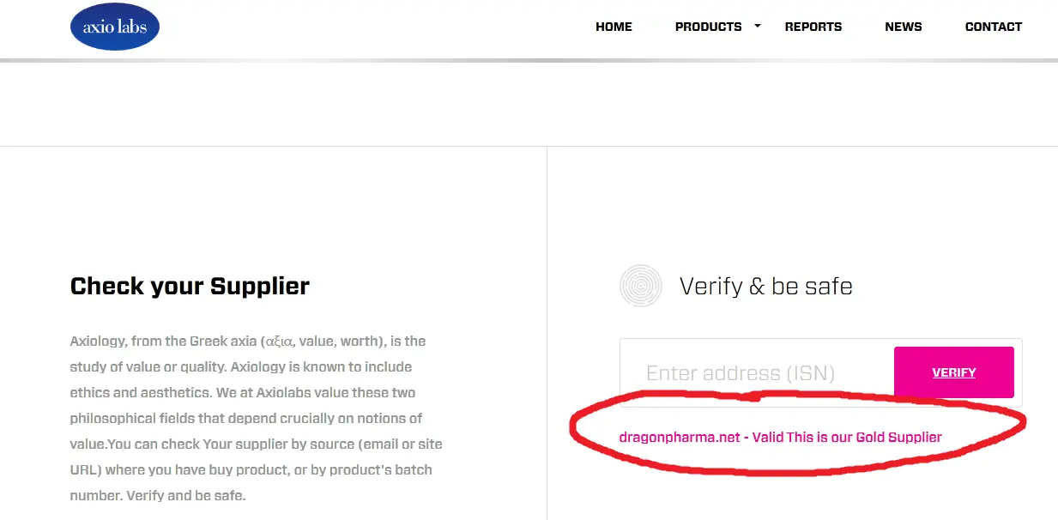Open the NEWS section
This screenshot has height=520, width=1058.
903,27
